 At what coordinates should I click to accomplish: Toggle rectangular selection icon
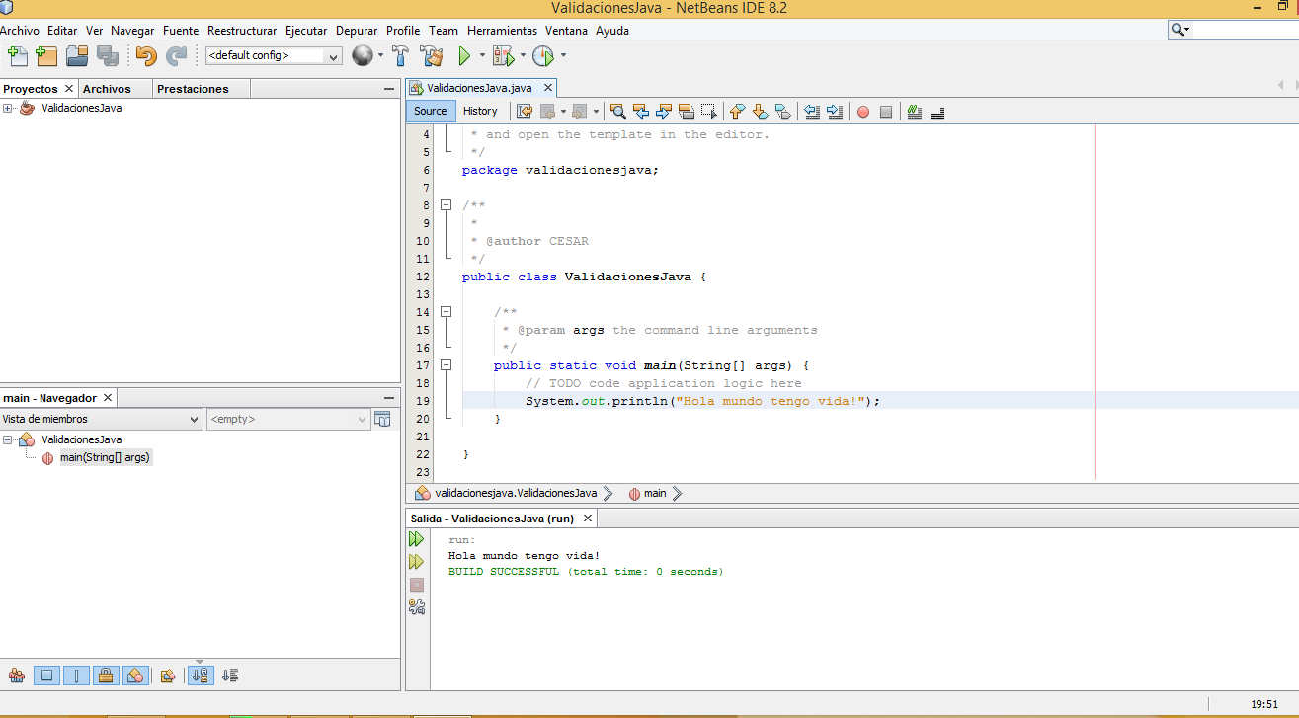pyautogui.click(x=709, y=112)
